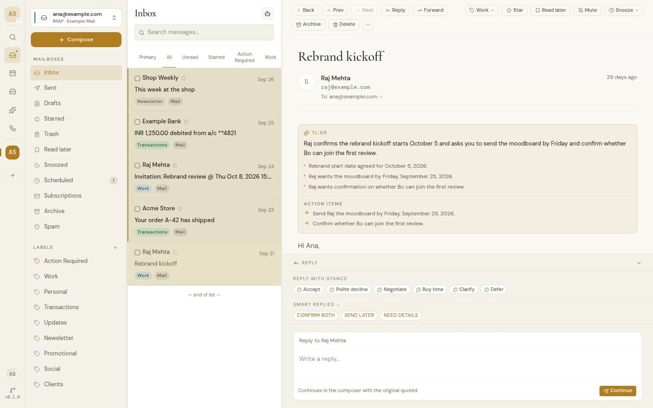Add a new label with plus icon

pos(115,248)
